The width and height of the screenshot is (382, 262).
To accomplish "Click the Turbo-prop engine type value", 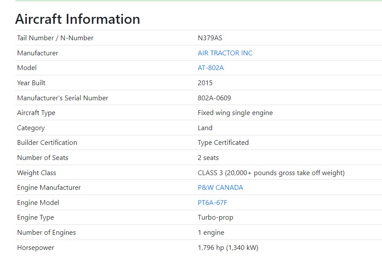I will 215,217.
